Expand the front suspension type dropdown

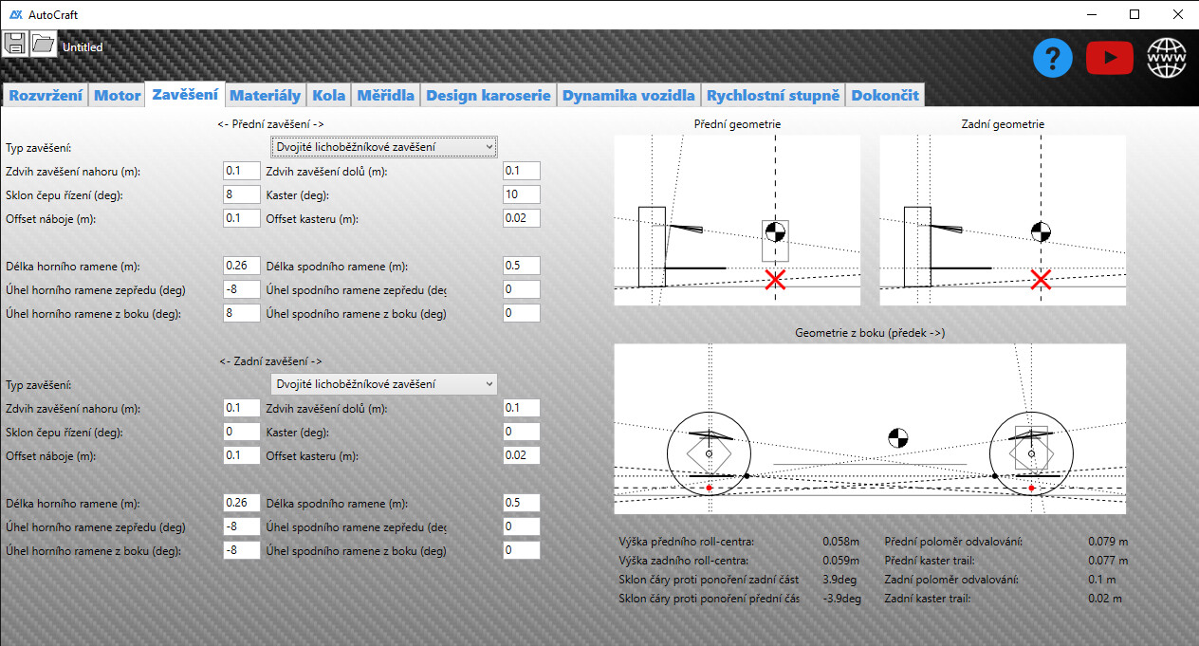(x=383, y=147)
